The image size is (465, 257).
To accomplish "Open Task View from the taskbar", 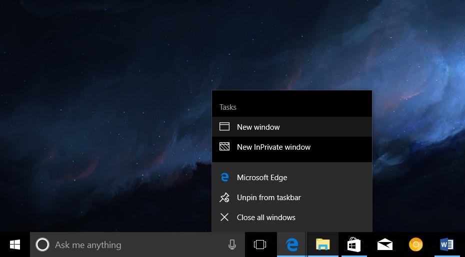I will click(x=260, y=245).
